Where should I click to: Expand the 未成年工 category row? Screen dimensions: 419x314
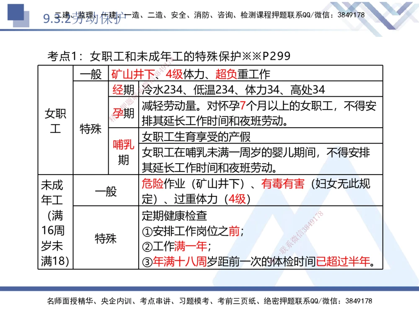point(53,221)
